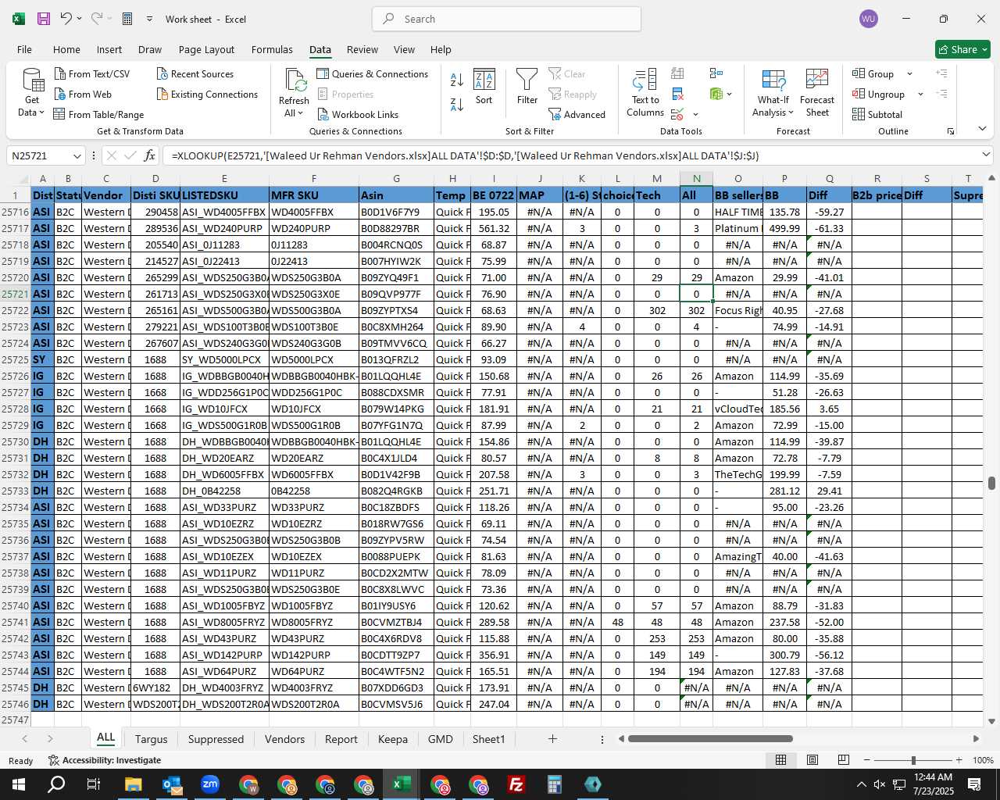Click the Search box in title bar

pos(506,19)
